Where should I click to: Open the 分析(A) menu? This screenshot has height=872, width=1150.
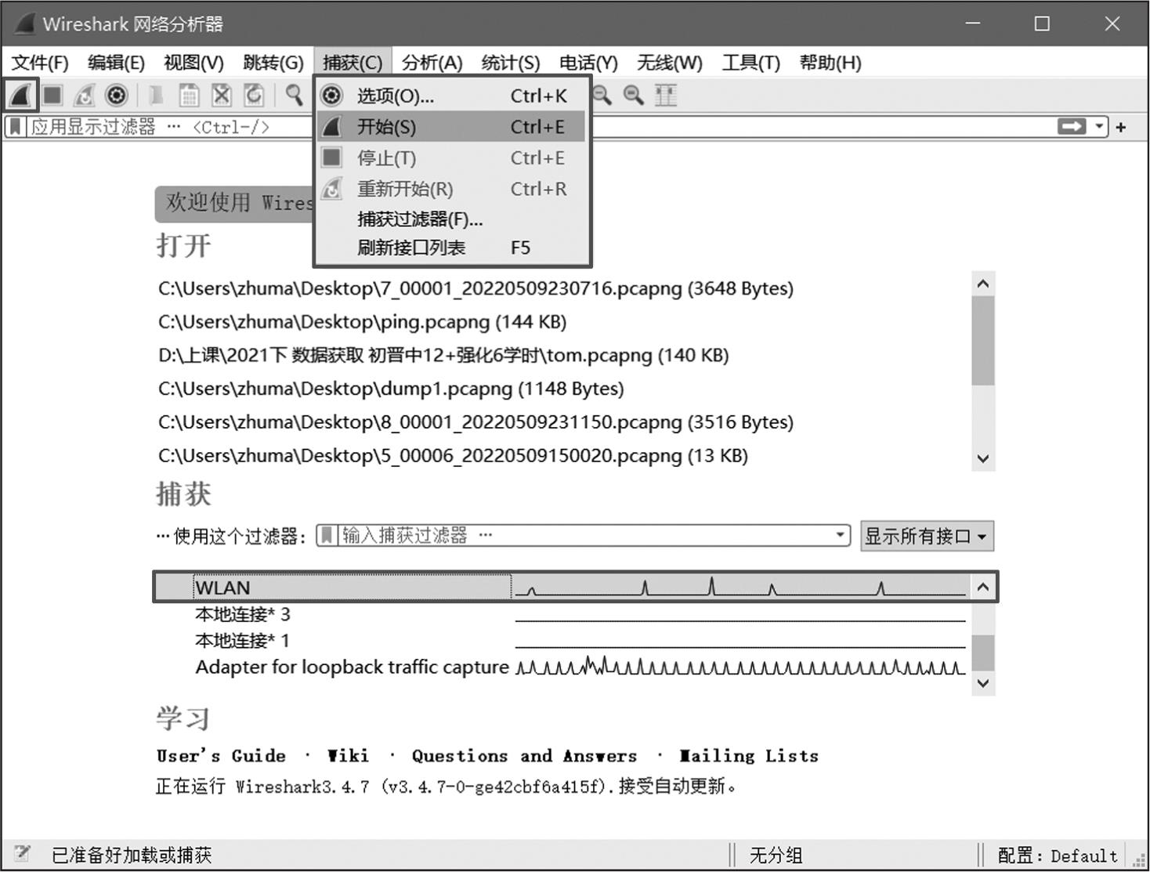click(432, 63)
